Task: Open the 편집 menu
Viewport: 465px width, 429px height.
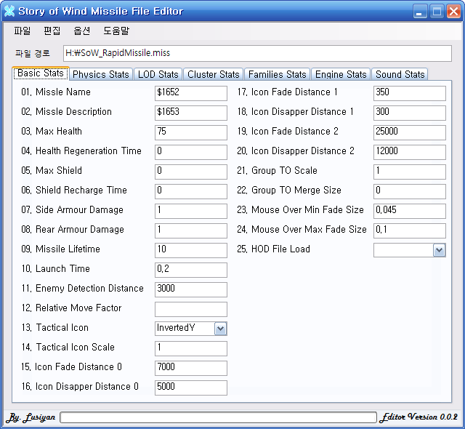Action: click(x=52, y=31)
